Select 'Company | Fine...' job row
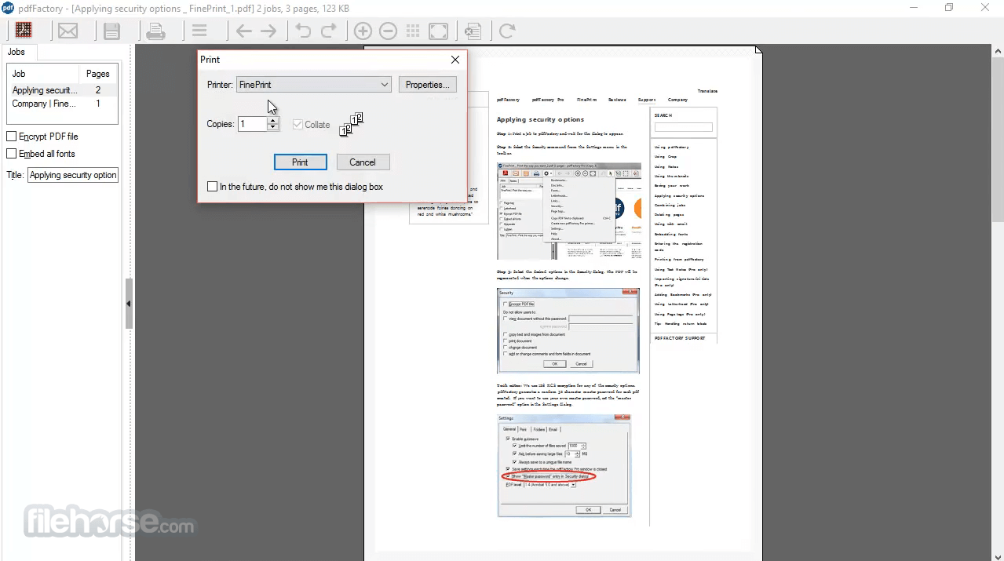This screenshot has width=1004, height=561. [62, 104]
